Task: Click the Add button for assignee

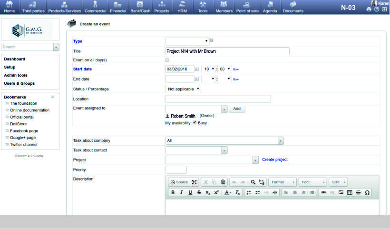Action: [237, 109]
